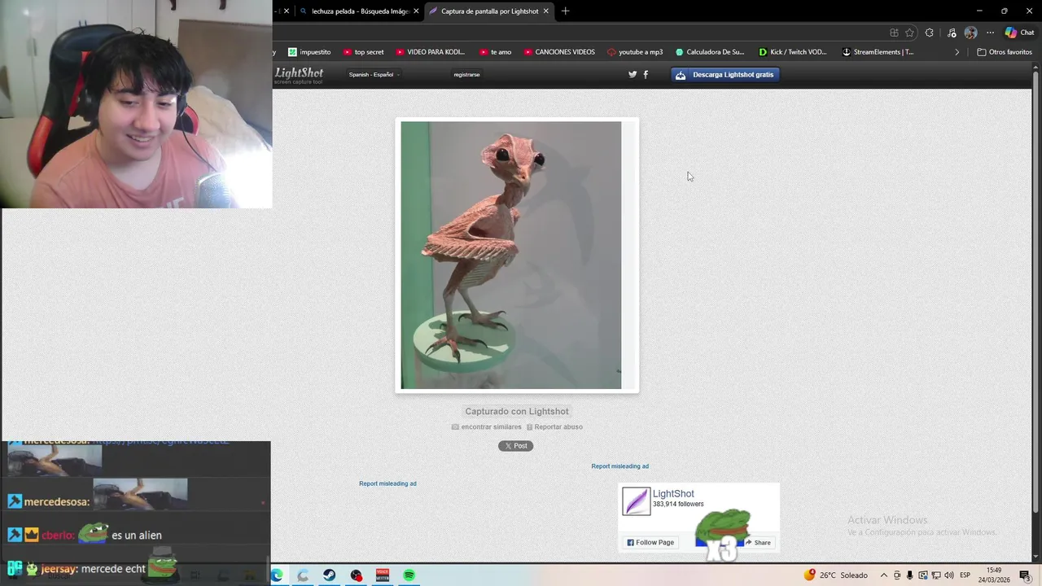Open the notification center icon
Image resolution: width=1042 pixels, height=586 pixels.
click(1025, 575)
